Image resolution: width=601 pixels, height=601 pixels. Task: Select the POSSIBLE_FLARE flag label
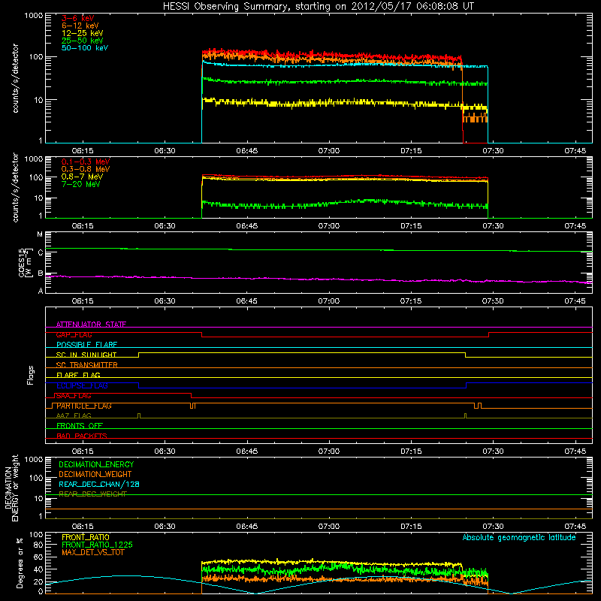pos(86,345)
